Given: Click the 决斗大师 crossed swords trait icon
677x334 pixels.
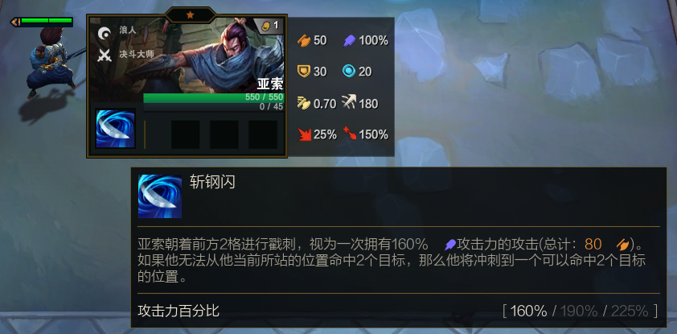Looking at the screenshot, I should [104, 56].
